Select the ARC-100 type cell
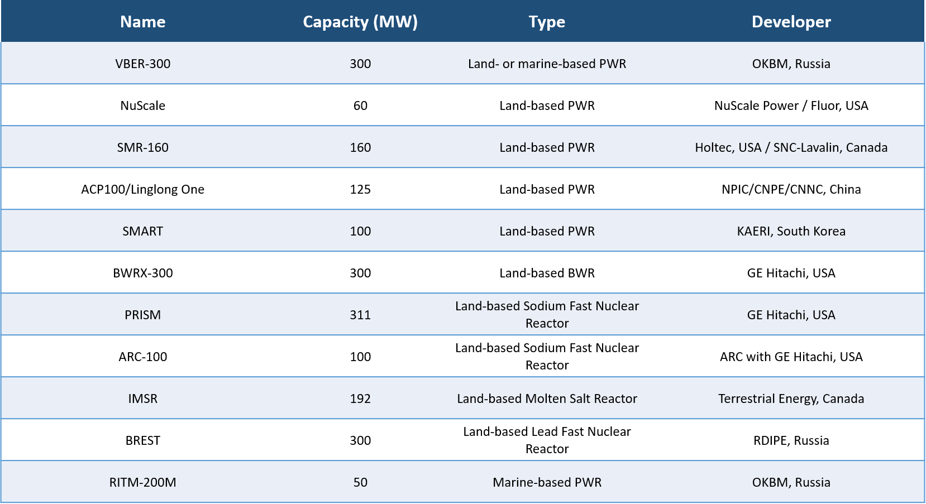Viewport: 926px width, 504px height. click(547, 356)
